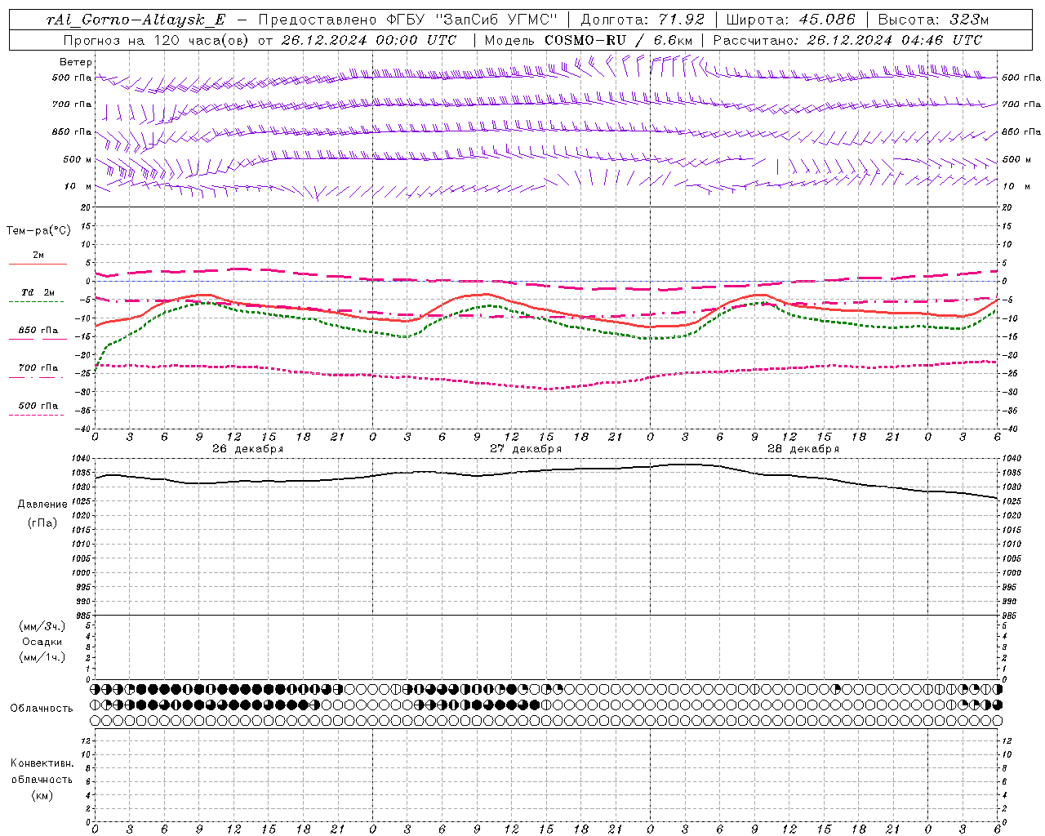This screenshot has height=836, width=1045.
Task: Click the provider text 'Предоставлено ФГБУ ЗапСиб УГМС'
Action: tap(408, 20)
